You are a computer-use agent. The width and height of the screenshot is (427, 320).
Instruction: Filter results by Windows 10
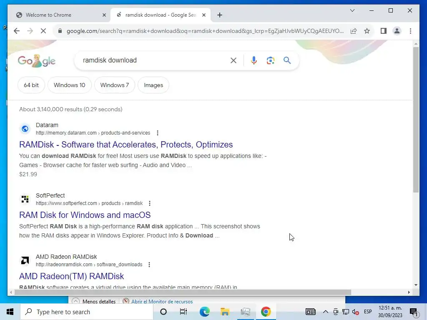70,85
